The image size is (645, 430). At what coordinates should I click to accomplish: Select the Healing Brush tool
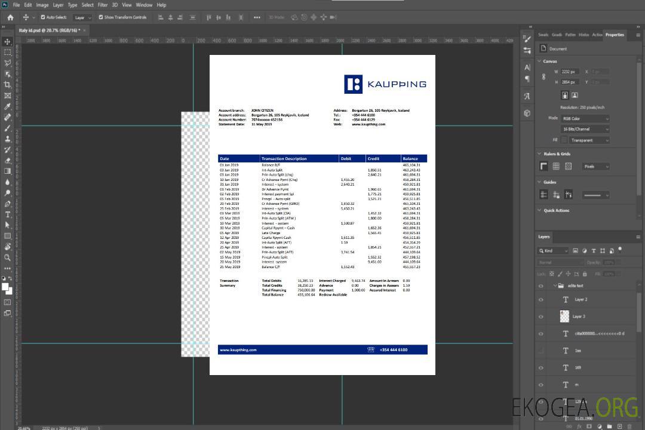7,117
